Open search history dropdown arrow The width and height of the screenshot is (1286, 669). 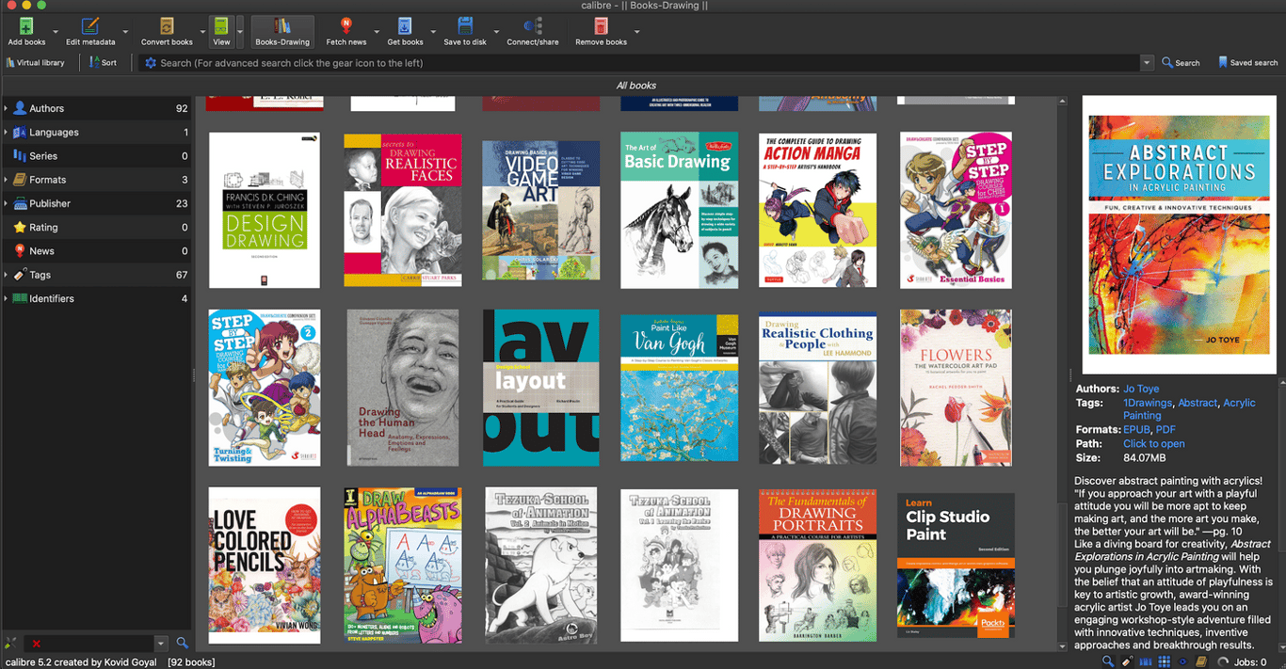coord(1147,63)
